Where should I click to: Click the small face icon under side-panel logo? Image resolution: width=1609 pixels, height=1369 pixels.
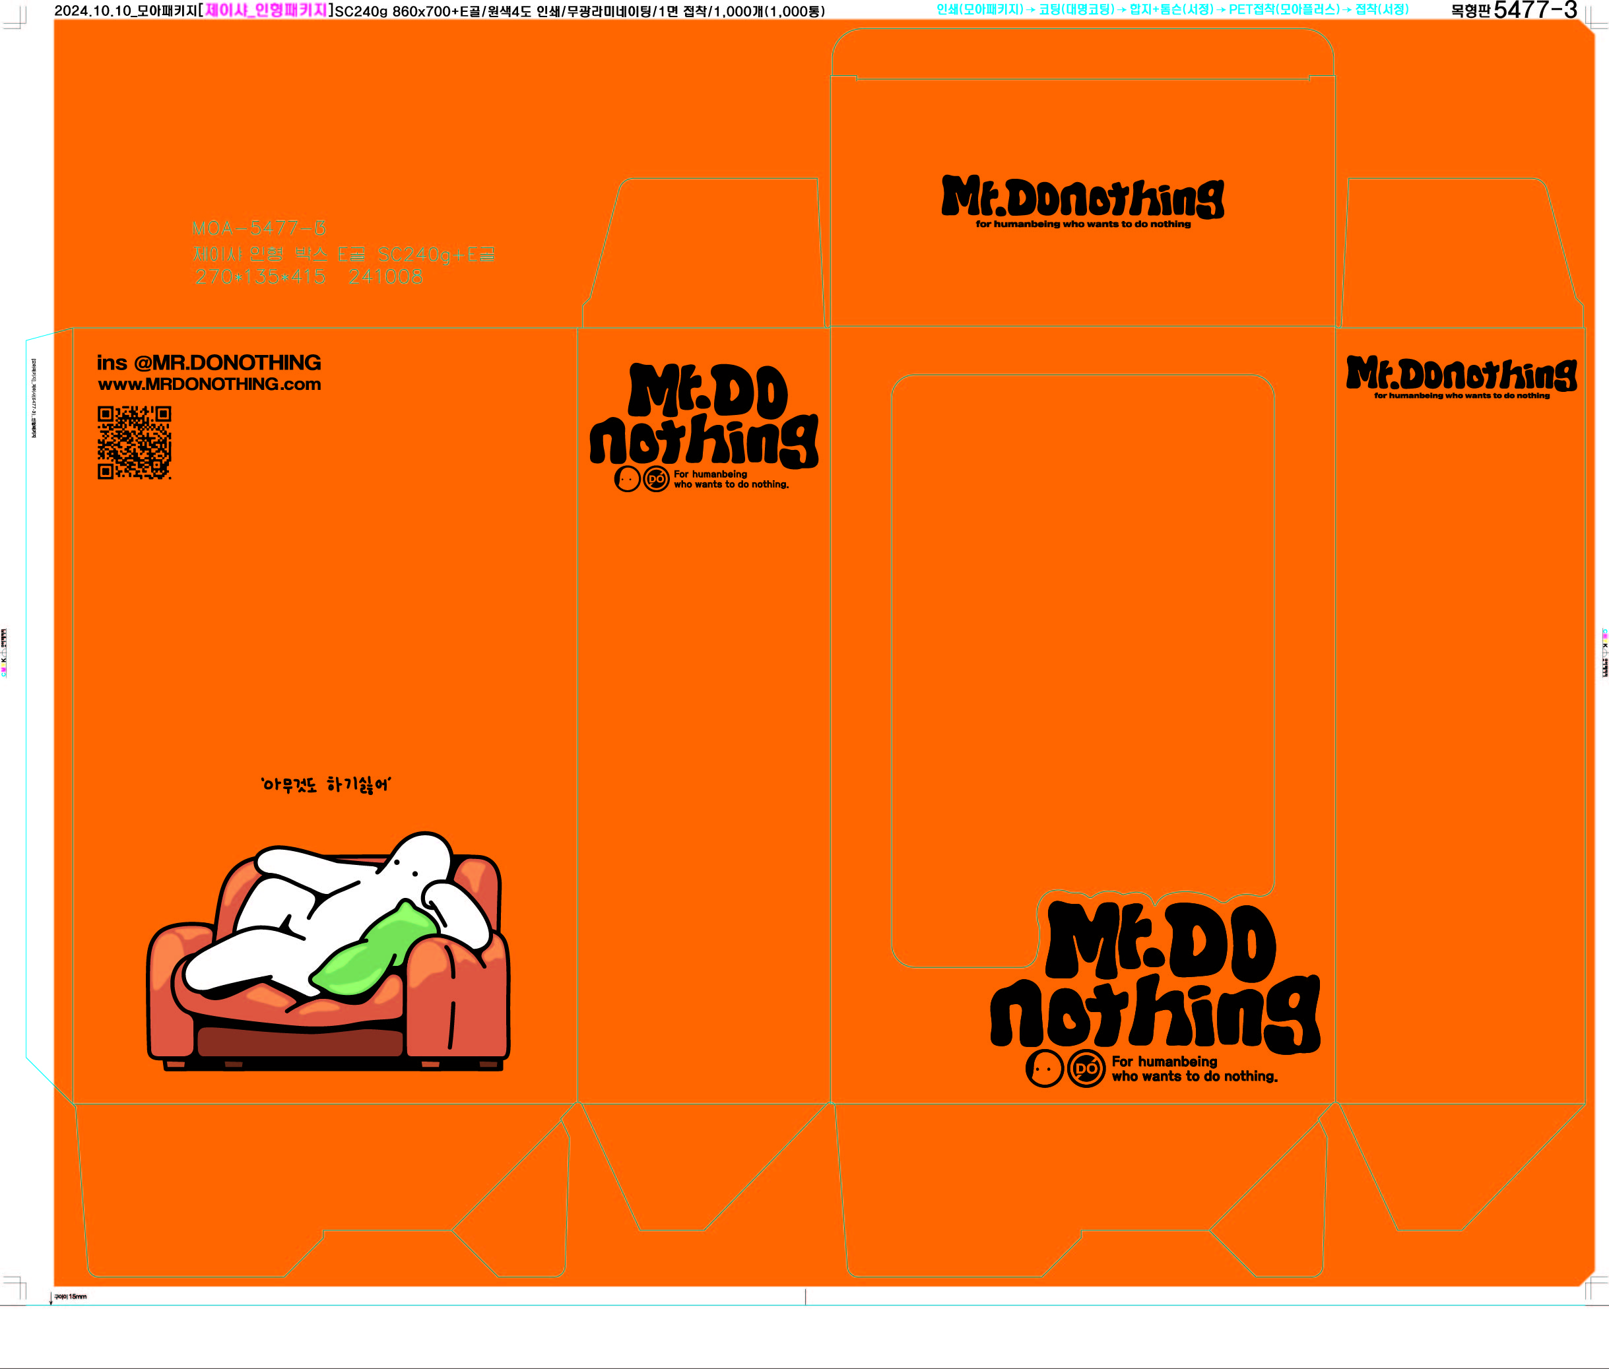627,480
